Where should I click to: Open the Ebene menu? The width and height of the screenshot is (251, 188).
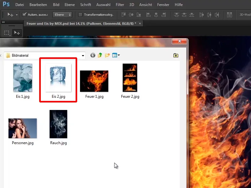pos(70,5)
